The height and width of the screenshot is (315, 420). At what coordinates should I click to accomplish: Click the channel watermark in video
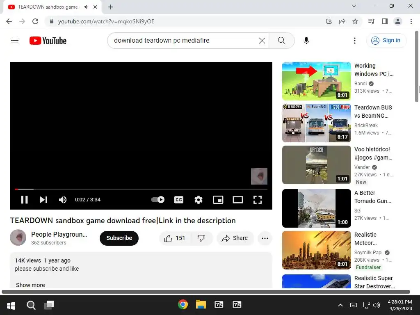(x=259, y=176)
